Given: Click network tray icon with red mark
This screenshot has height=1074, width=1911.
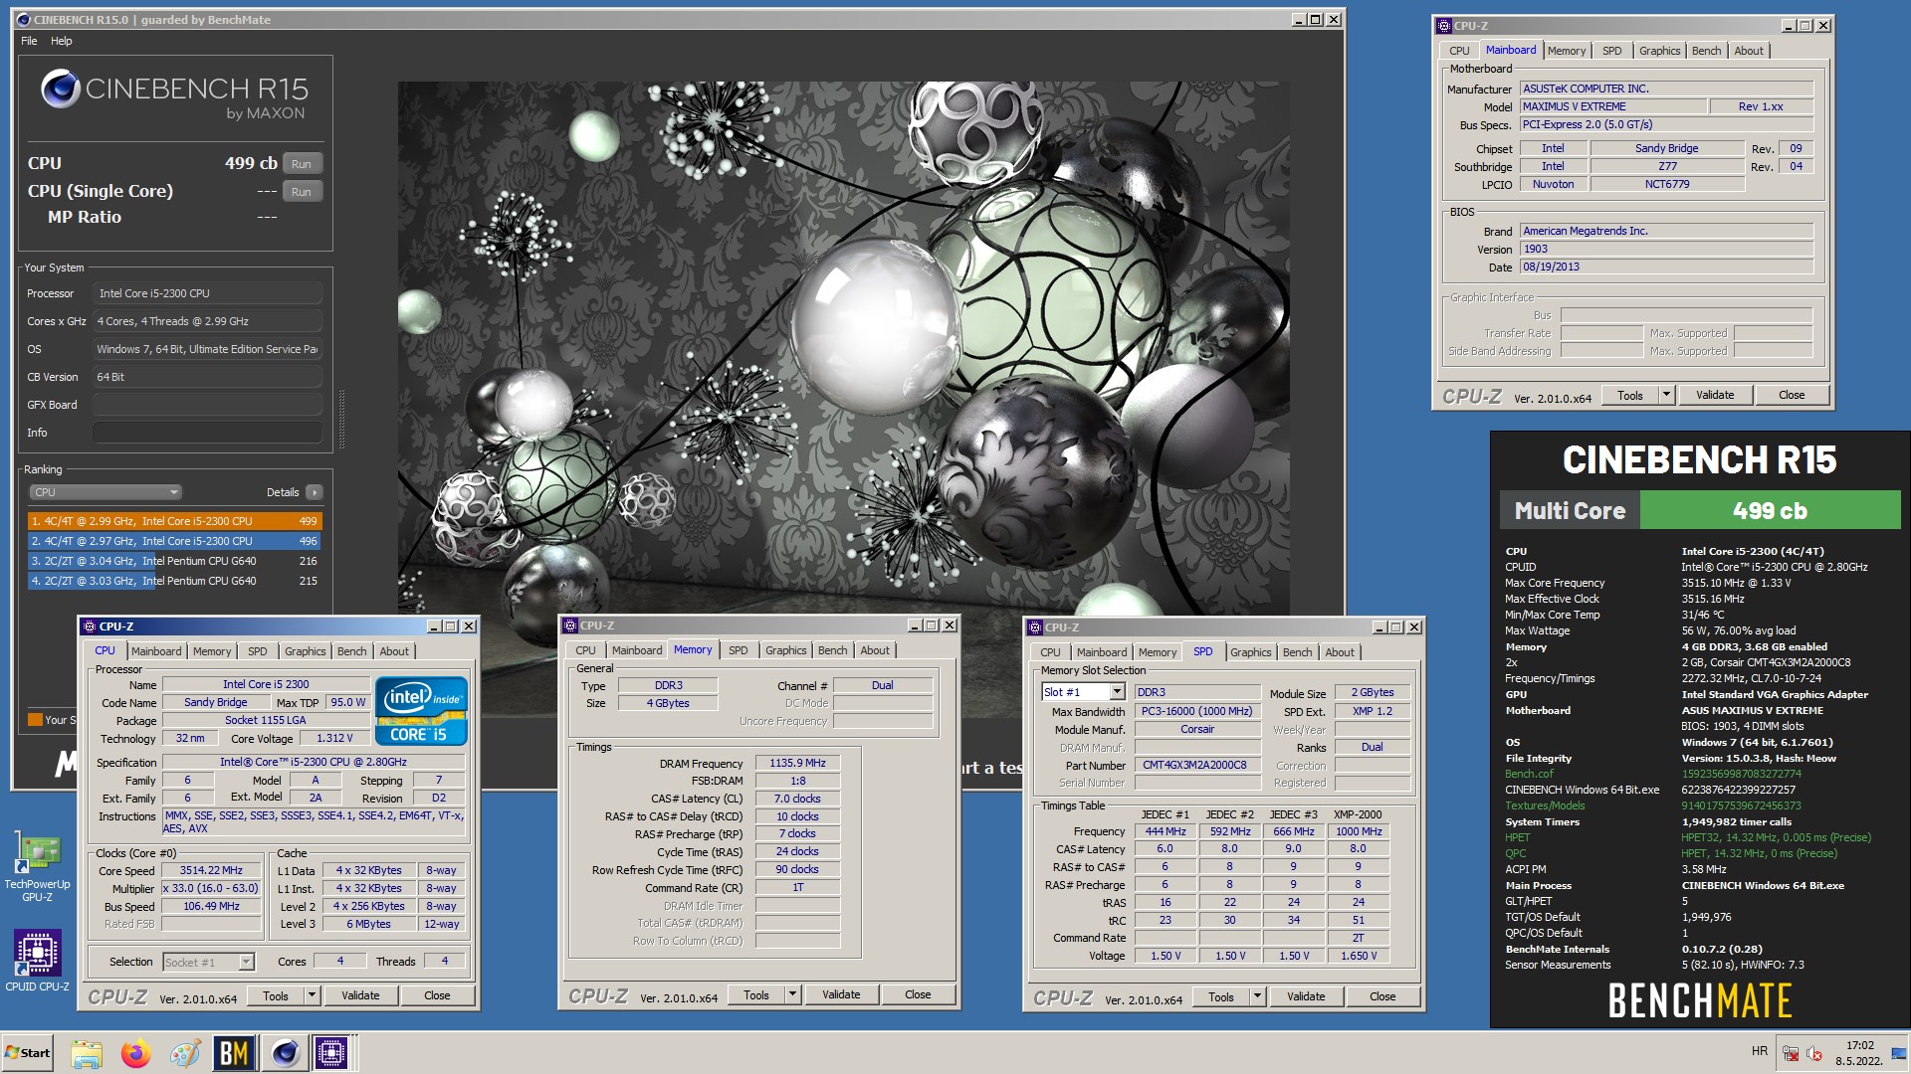Looking at the screenshot, I should [1791, 1054].
